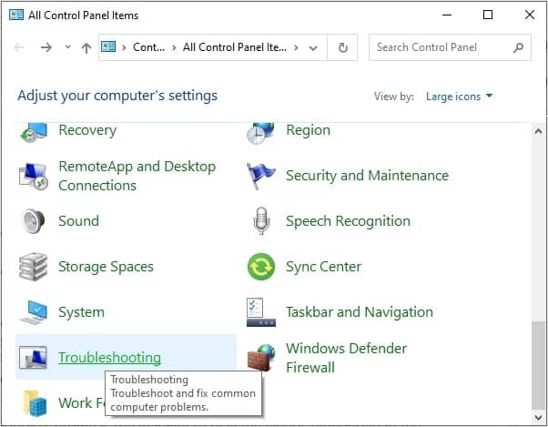The image size is (548, 427).
Task: Open the Recovery link
Action: click(87, 130)
